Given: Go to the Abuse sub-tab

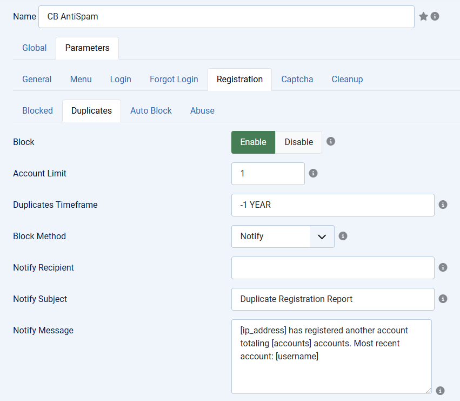Looking at the screenshot, I should tap(202, 111).
